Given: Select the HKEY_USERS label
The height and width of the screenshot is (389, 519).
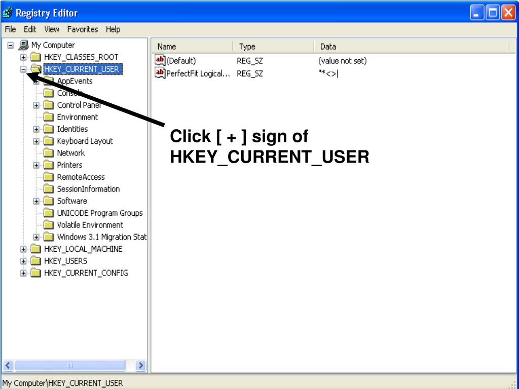Looking at the screenshot, I should coord(65,261).
